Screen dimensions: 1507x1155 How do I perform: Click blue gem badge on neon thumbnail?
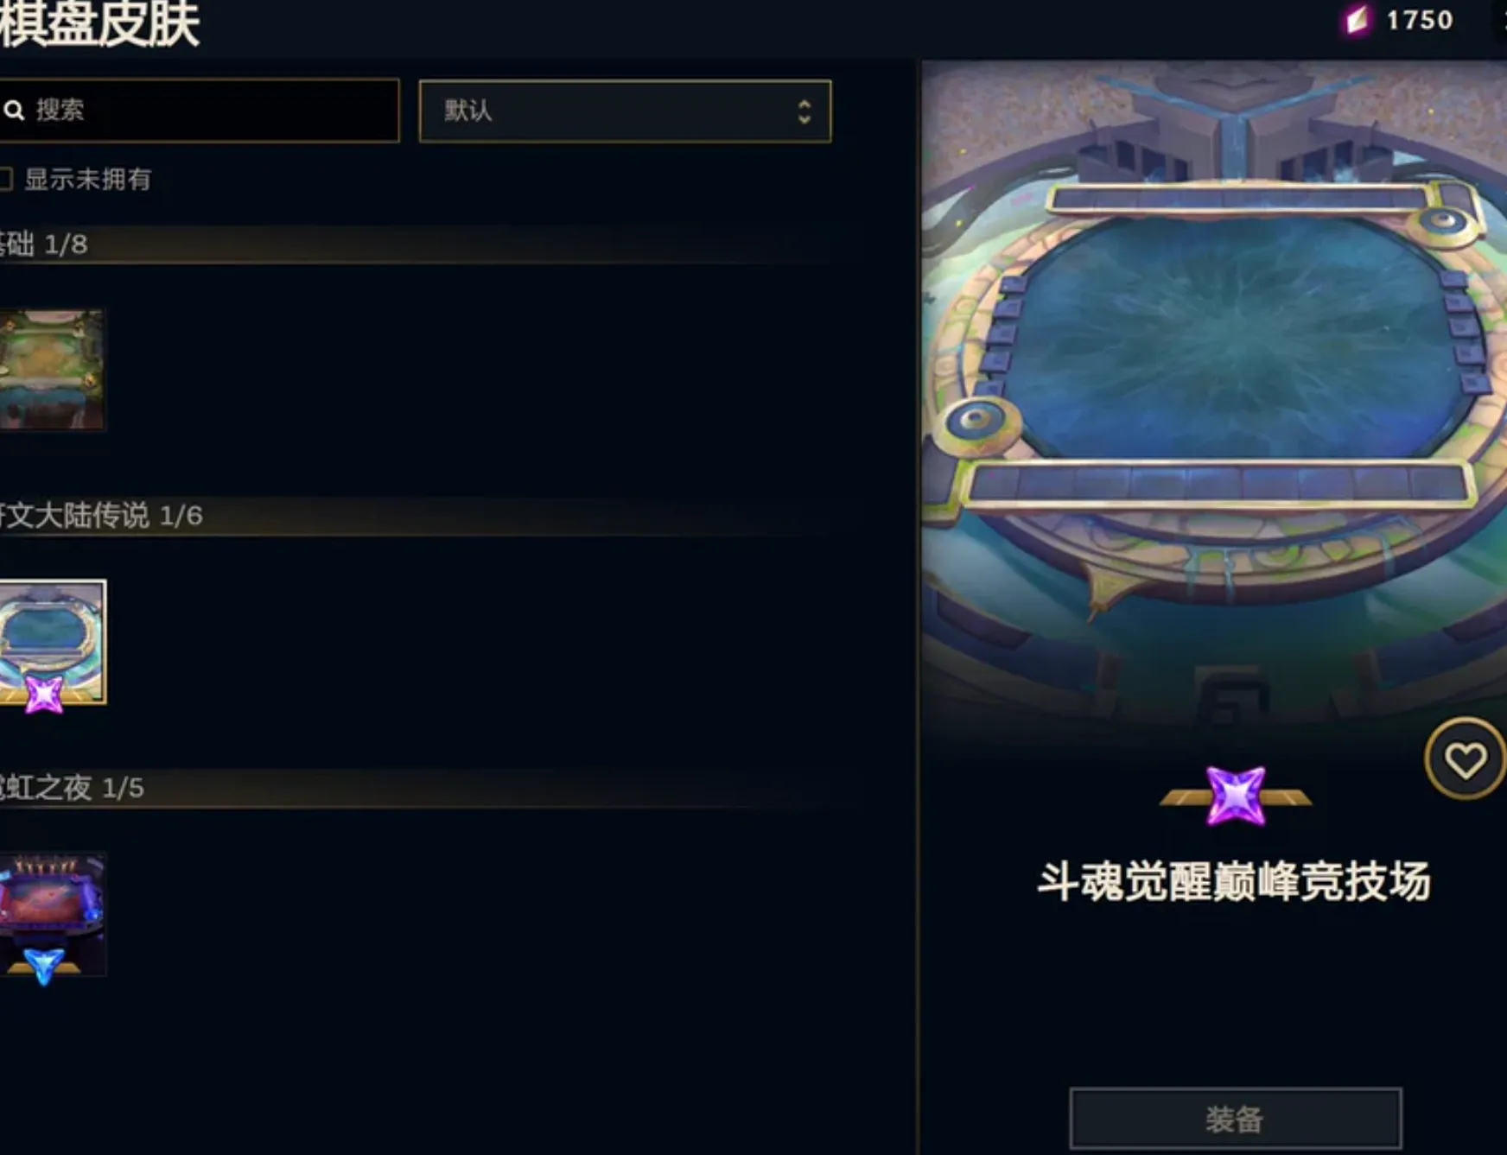43,966
